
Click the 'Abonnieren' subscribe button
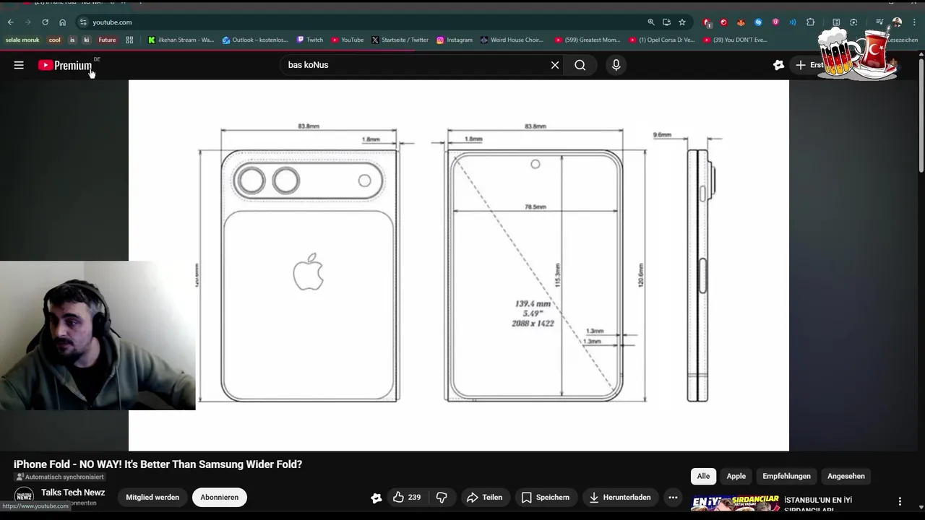coord(220,497)
